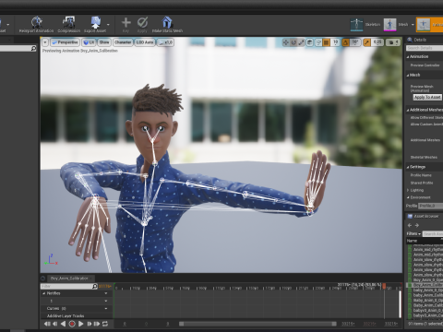The image size is (443, 332).
Task: Go back in Asset Browser history
Action: [x=410, y=225]
